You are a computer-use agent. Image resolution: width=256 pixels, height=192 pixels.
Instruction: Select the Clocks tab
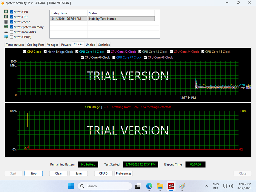pos(78,44)
